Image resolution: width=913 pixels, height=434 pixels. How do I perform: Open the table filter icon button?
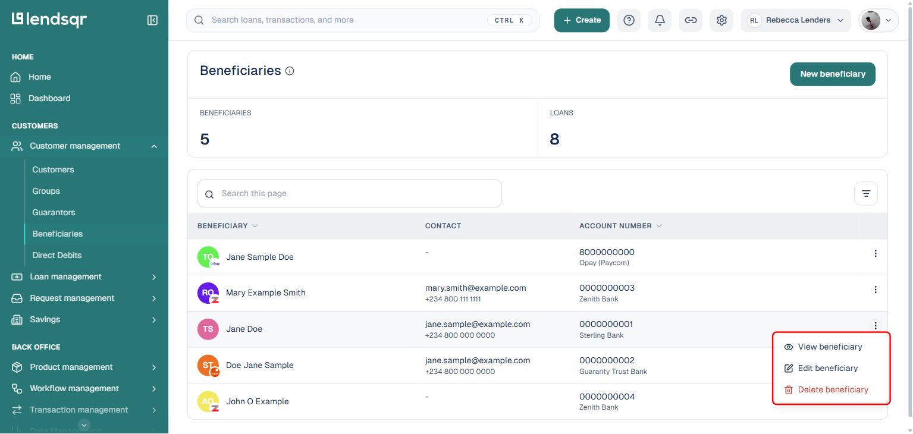click(866, 193)
